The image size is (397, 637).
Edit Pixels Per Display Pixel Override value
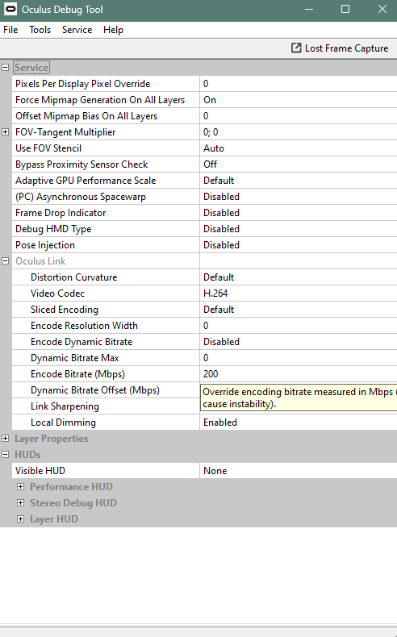[299, 84]
